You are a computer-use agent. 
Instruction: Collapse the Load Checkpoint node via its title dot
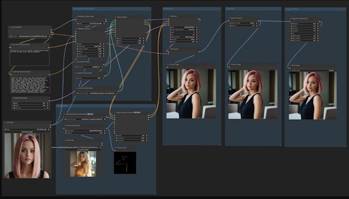[x=10, y=27]
